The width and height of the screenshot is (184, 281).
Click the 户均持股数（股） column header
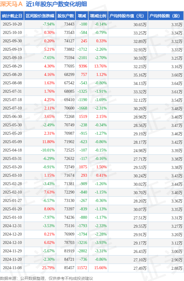[165, 16]
